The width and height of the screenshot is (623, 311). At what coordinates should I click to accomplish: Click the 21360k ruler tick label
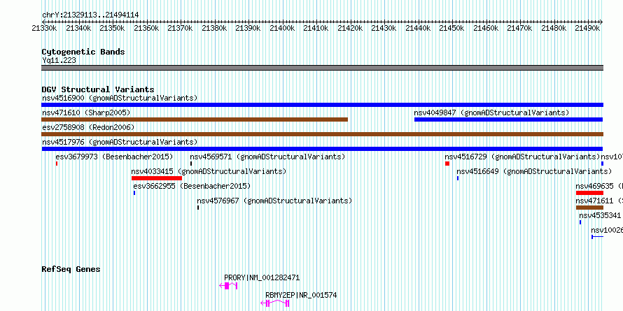146,28
